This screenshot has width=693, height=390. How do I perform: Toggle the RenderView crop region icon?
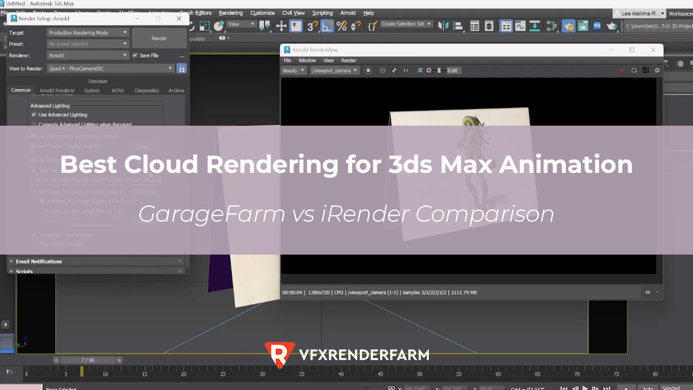tap(420, 70)
